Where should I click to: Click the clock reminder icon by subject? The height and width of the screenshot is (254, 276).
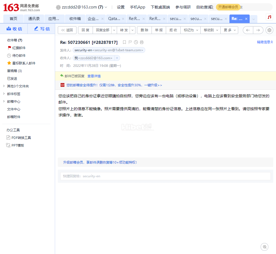click(136, 42)
